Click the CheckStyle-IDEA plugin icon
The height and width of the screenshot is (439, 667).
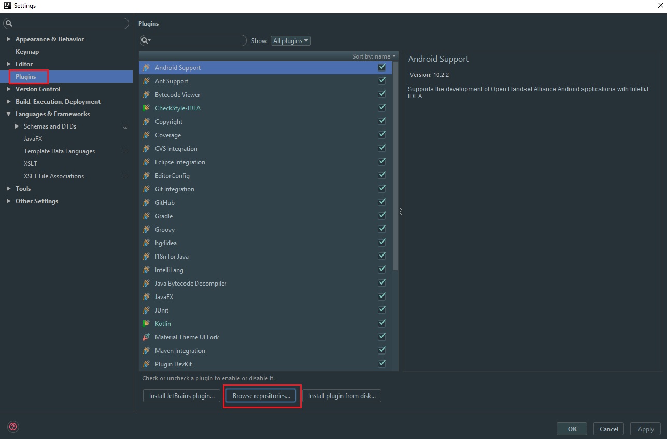click(x=146, y=108)
